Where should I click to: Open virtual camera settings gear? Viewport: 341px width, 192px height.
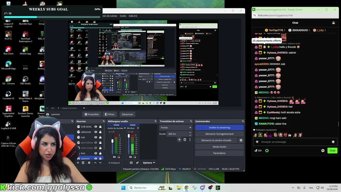pos(241,140)
